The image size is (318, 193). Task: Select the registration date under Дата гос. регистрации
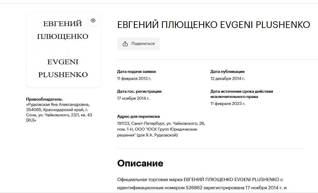[x=133, y=98]
